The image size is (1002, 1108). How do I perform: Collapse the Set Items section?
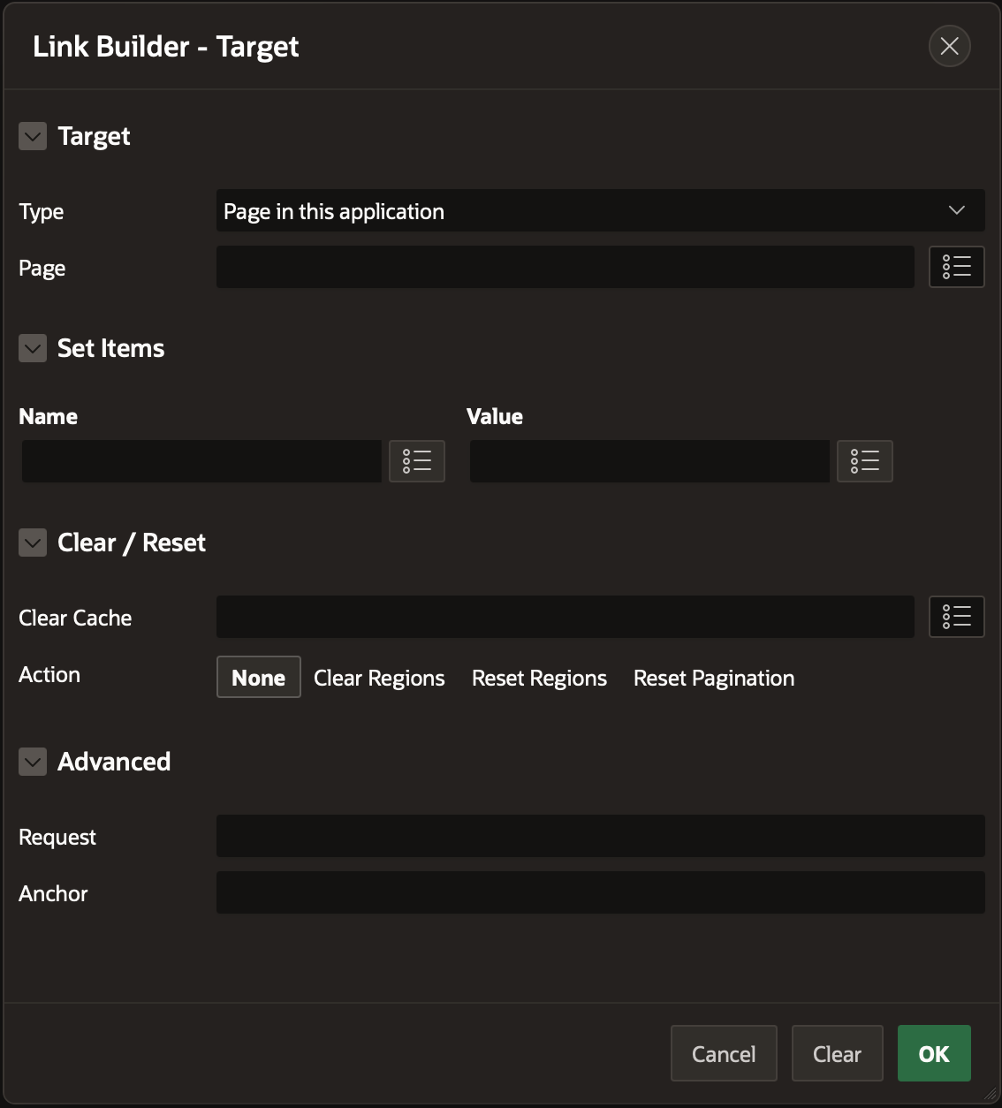tap(33, 348)
